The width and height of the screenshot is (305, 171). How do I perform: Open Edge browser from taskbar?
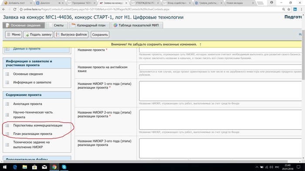click(x=15, y=167)
